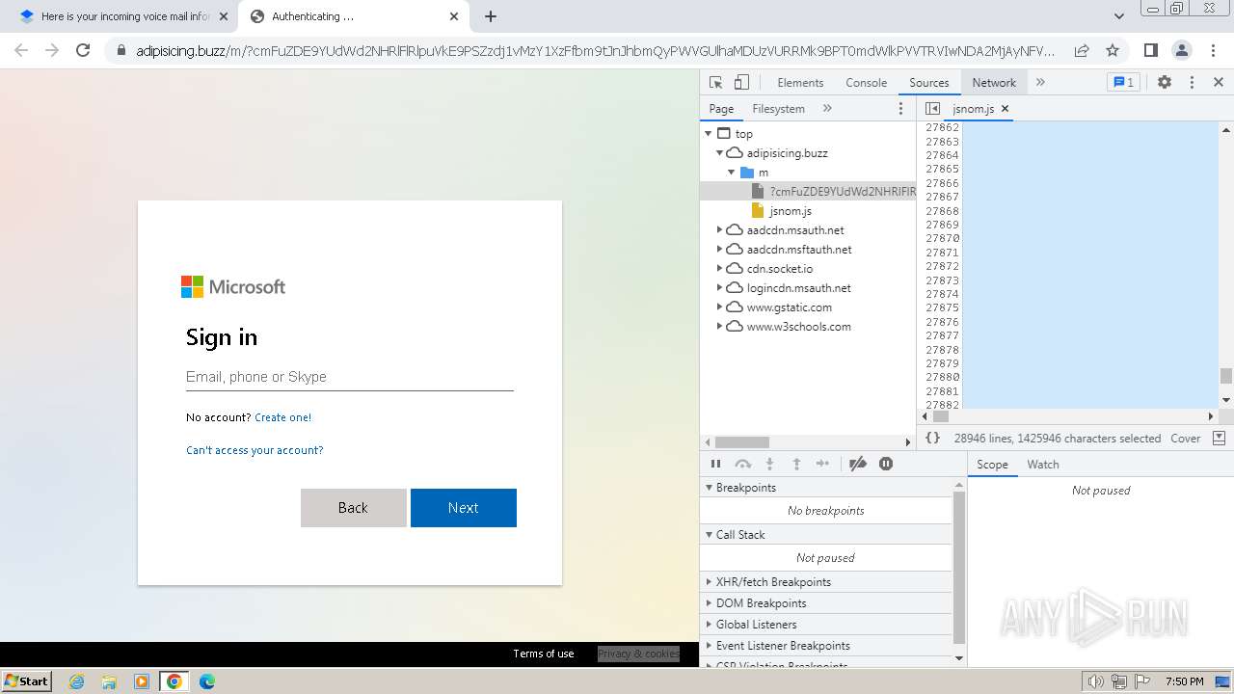Viewport: 1234px width, 694px height.
Task: Expand the aadcdn.msftauth.net node
Action: (x=719, y=250)
